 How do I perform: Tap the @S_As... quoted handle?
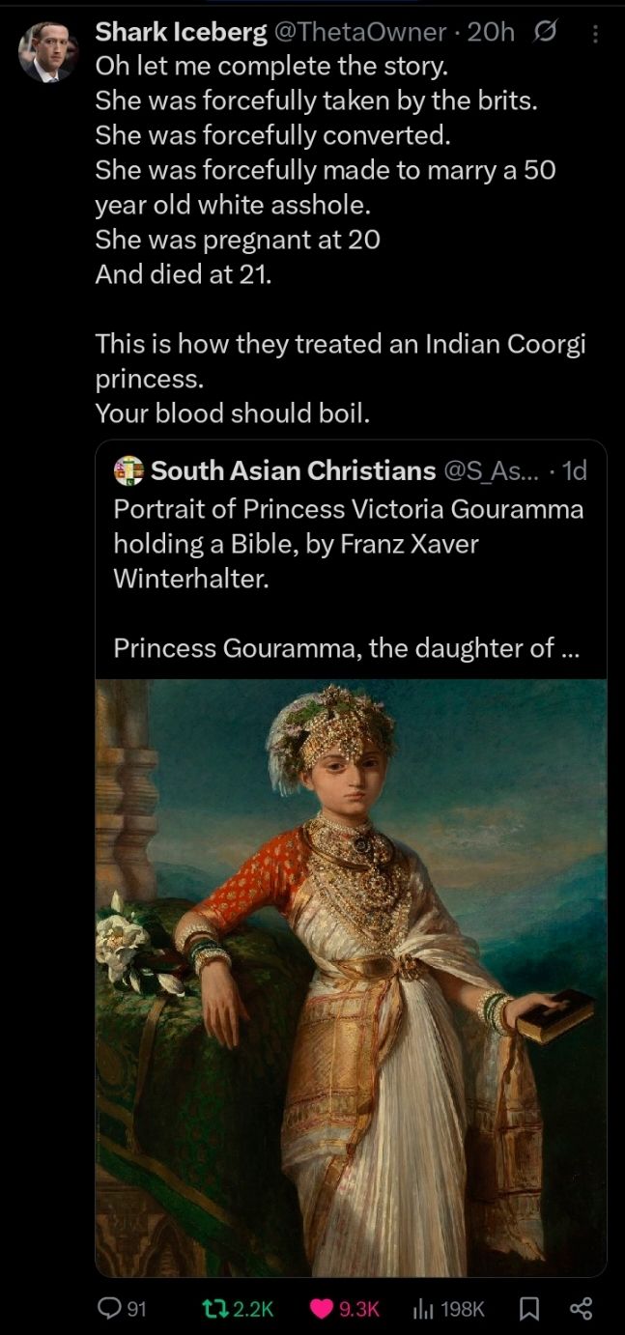[x=492, y=470]
